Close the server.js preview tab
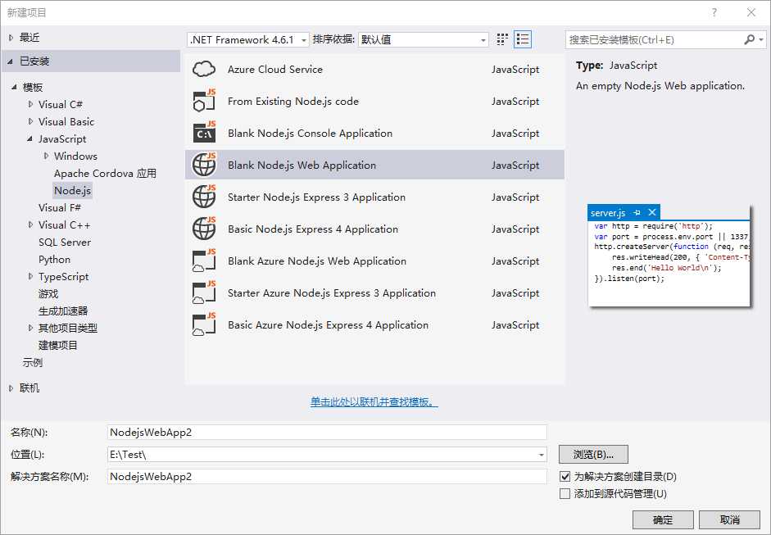Viewport: 771px width, 535px height. tap(652, 212)
